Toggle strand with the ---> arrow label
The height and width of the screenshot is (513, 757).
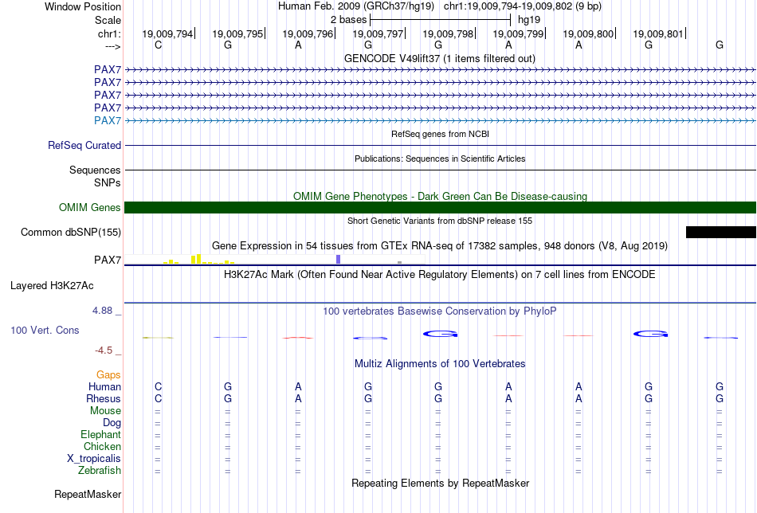(x=113, y=46)
